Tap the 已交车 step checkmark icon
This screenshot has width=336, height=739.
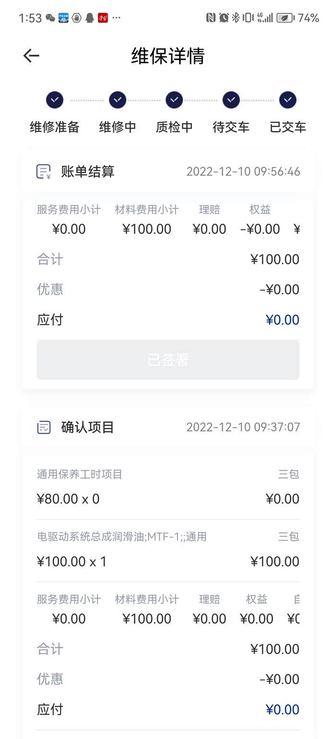click(288, 100)
